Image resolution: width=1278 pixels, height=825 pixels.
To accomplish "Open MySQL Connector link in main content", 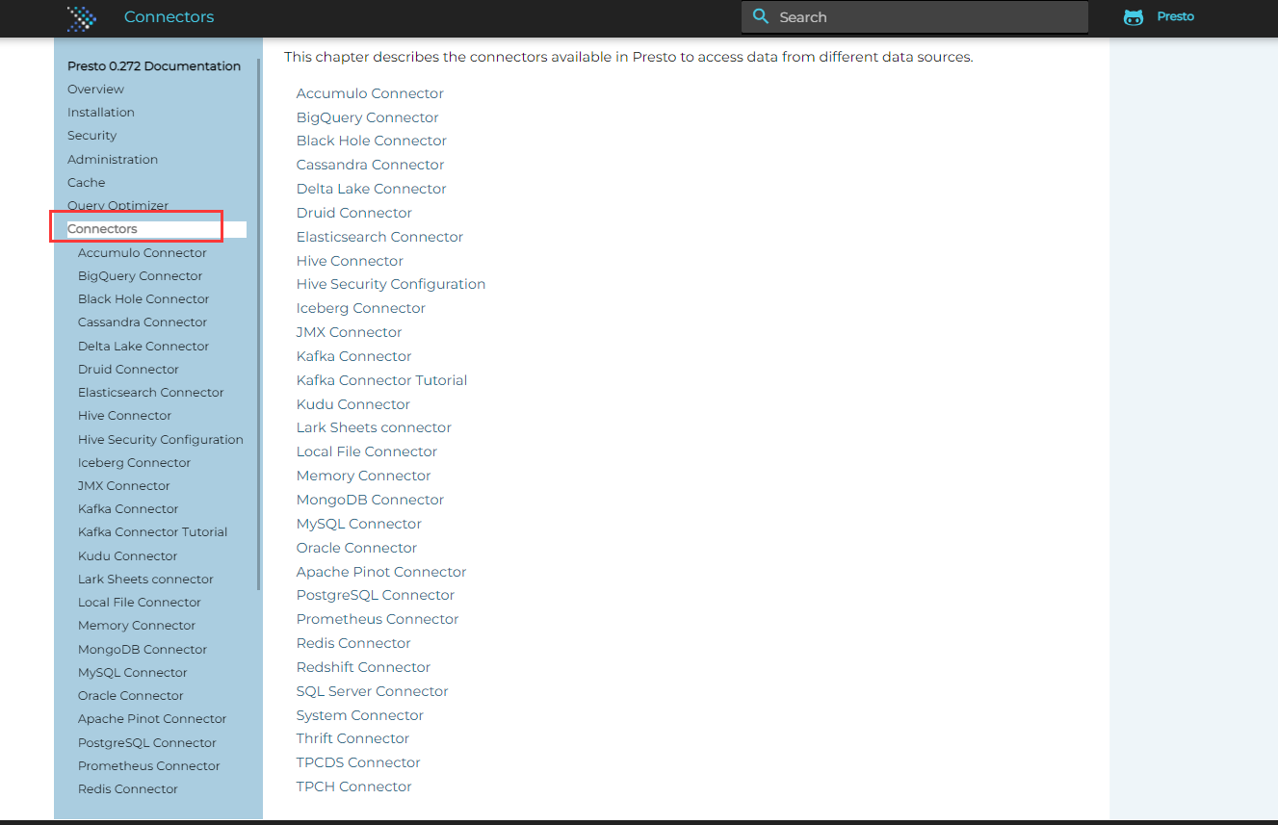I will [x=359, y=524].
